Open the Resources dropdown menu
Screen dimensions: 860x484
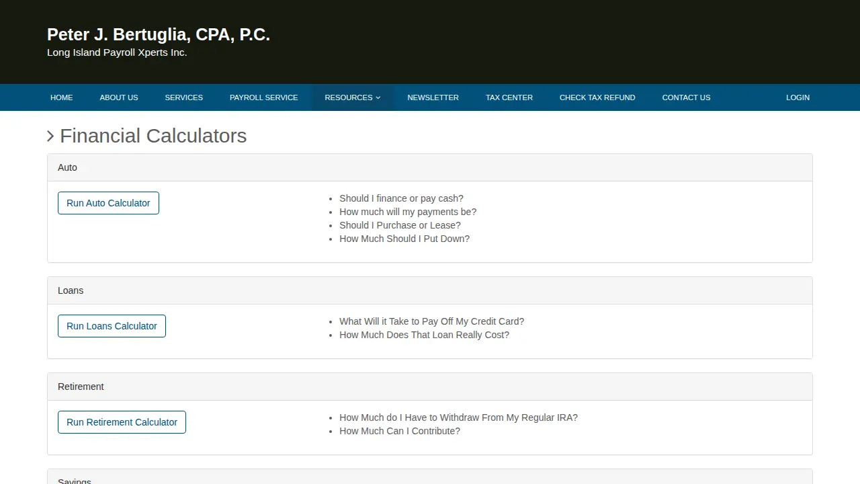[353, 97]
